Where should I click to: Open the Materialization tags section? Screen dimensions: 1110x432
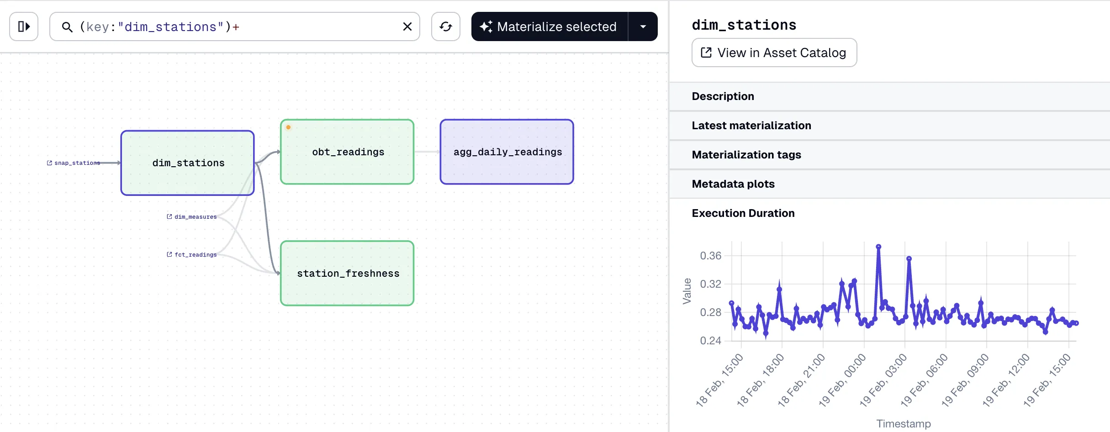click(746, 155)
